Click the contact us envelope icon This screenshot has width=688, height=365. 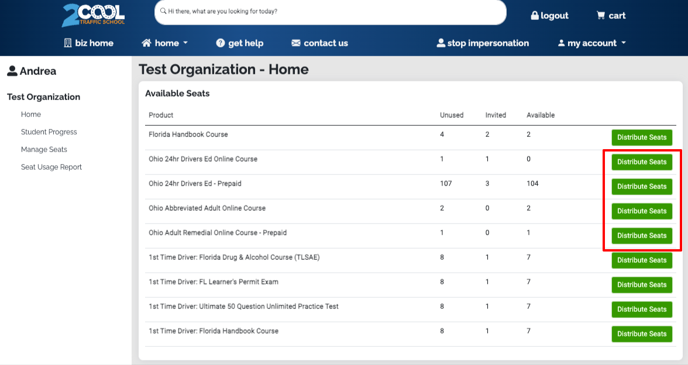click(x=296, y=43)
